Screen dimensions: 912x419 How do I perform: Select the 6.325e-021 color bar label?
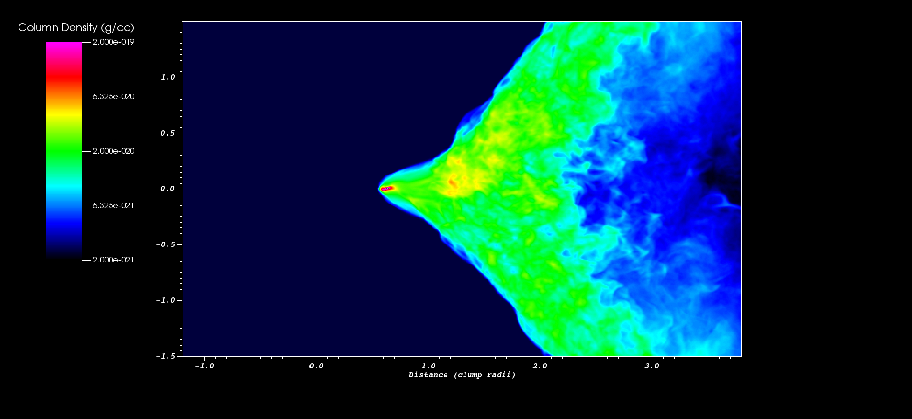point(113,206)
